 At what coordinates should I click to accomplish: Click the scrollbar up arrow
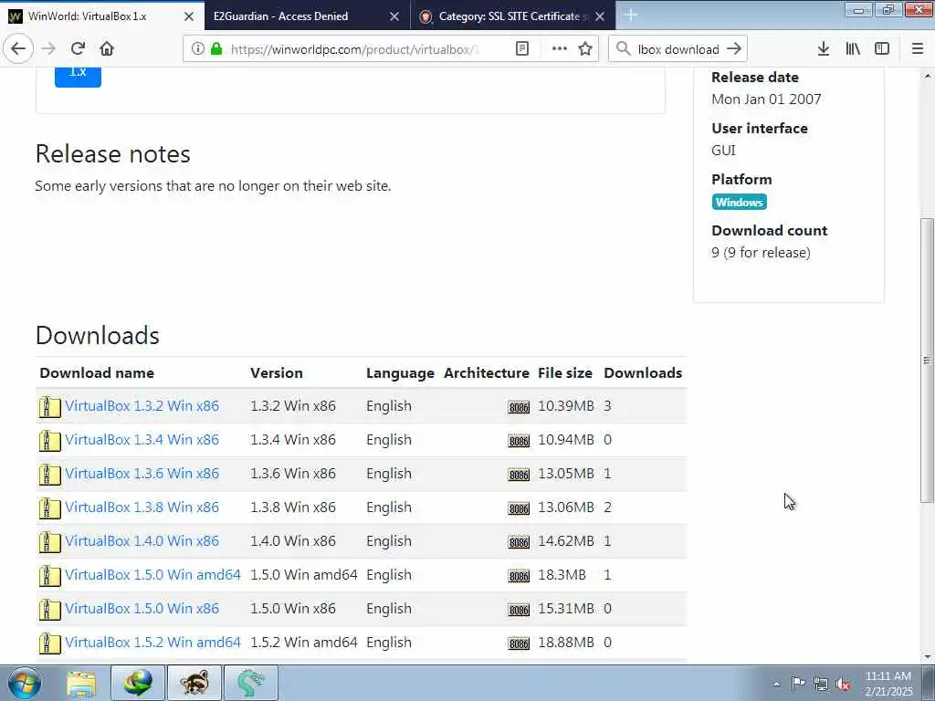click(x=927, y=76)
